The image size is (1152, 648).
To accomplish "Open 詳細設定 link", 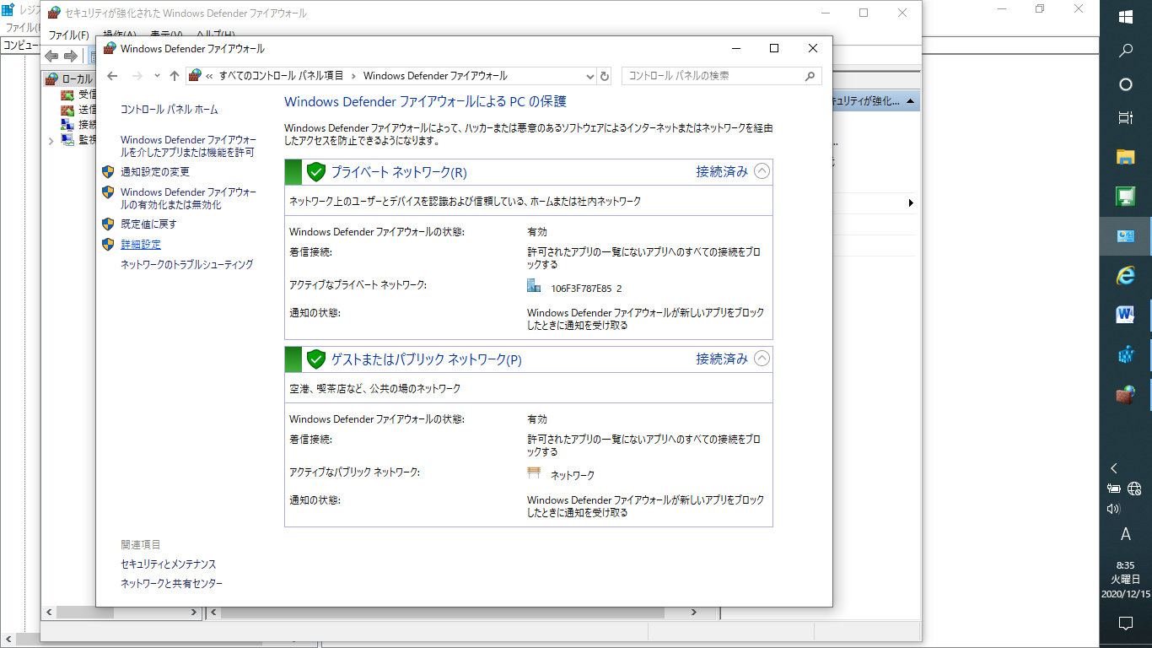I will tap(141, 245).
